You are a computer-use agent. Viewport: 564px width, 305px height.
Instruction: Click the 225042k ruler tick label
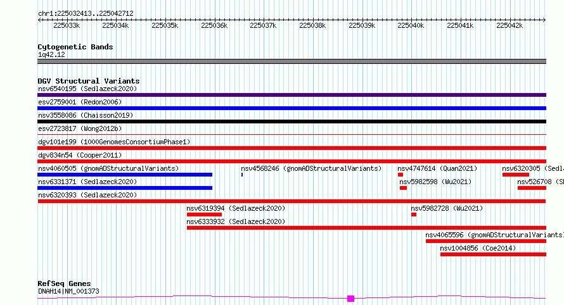tap(510, 25)
